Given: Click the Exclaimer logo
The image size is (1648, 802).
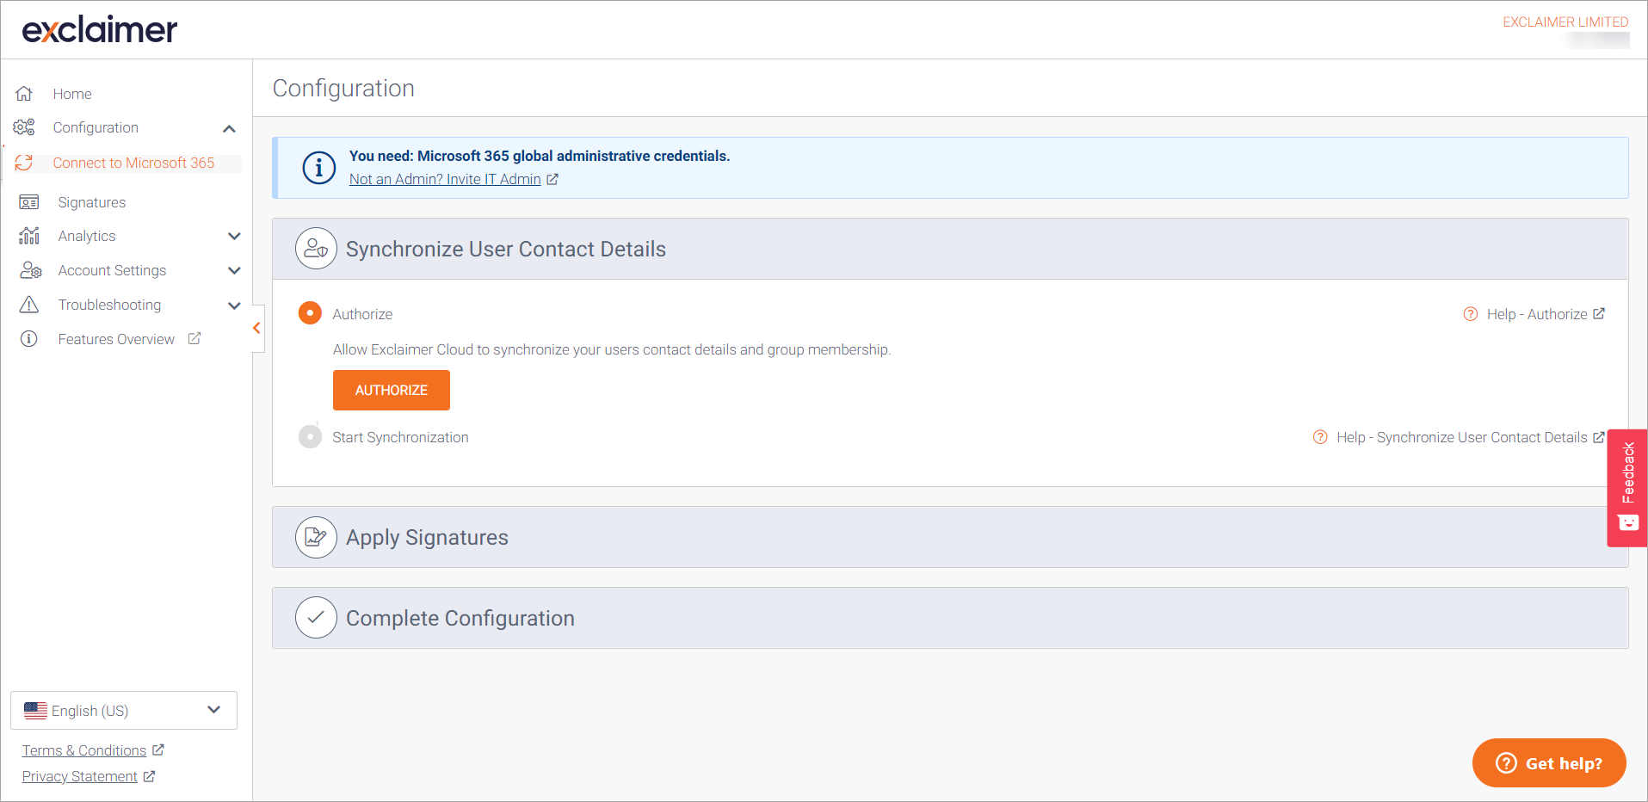Looking at the screenshot, I should (x=100, y=30).
